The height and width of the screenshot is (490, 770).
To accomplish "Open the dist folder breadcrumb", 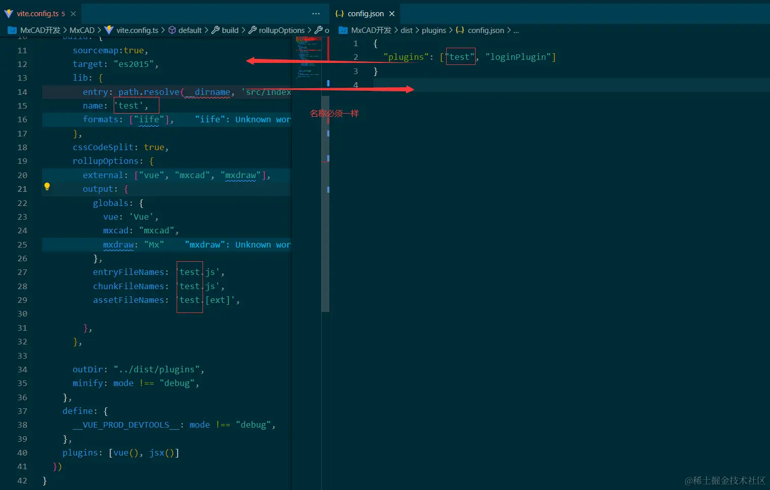I will click(407, 30).
